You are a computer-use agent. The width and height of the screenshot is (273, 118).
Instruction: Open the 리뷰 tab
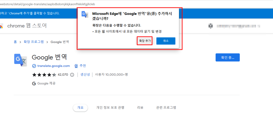(140, 108)
